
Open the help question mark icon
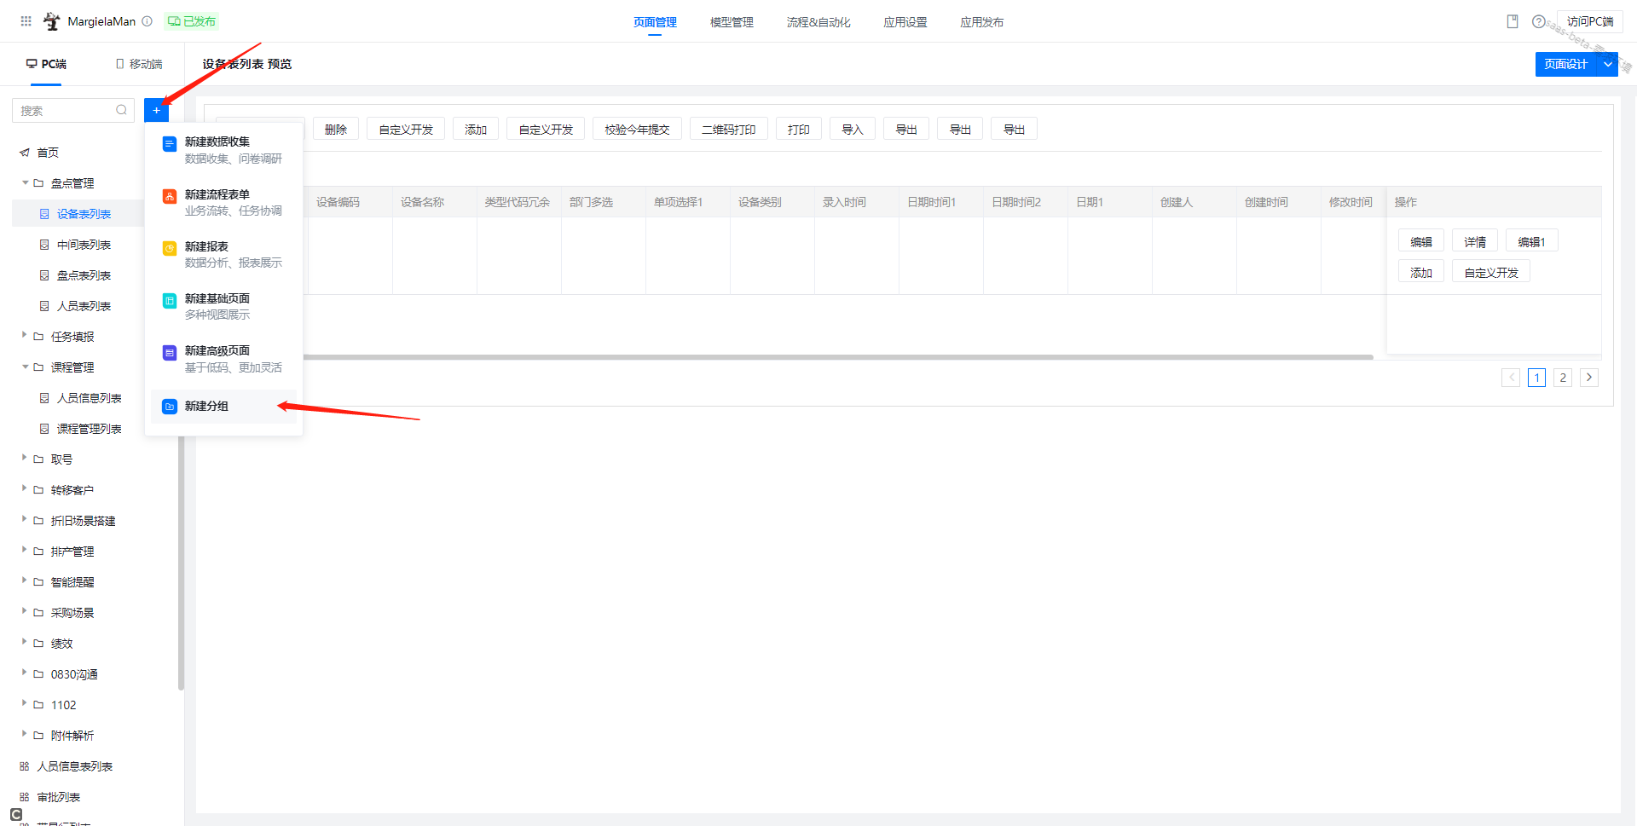point(1538,21)
